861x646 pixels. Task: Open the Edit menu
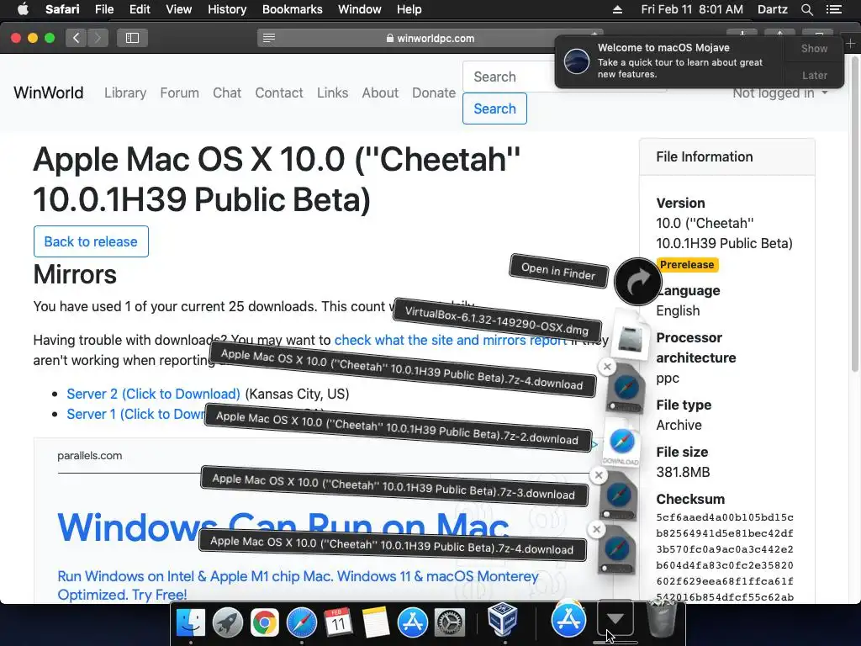coord(140,9)
